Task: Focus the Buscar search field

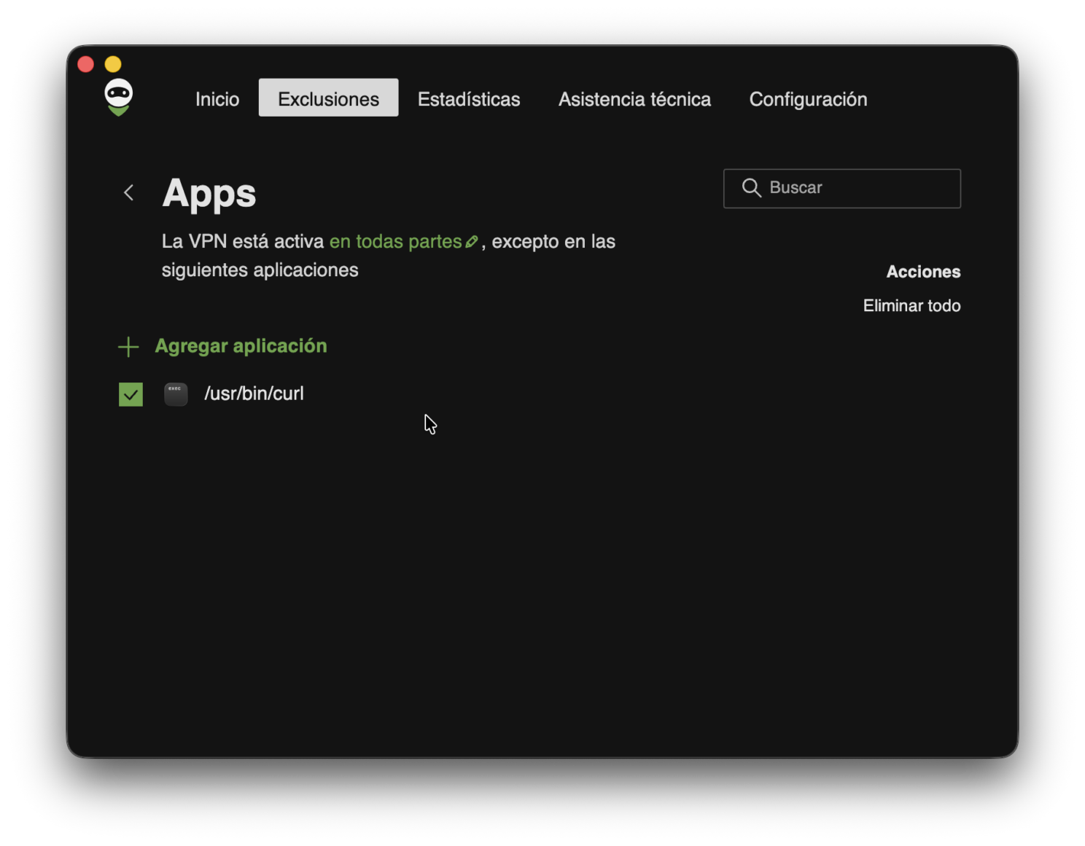Action: click(841, 189)
